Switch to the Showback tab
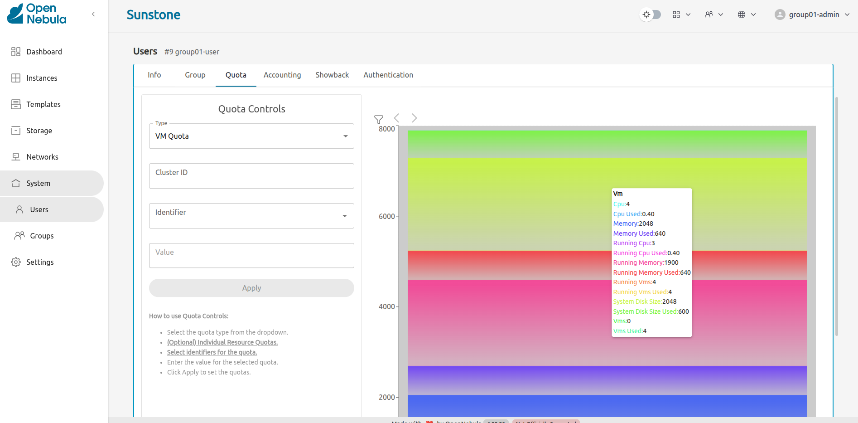The height and width of the screenshot is (423, 858). click(332, 75)
